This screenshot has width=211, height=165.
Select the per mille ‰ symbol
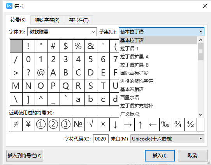coord(165,124)
